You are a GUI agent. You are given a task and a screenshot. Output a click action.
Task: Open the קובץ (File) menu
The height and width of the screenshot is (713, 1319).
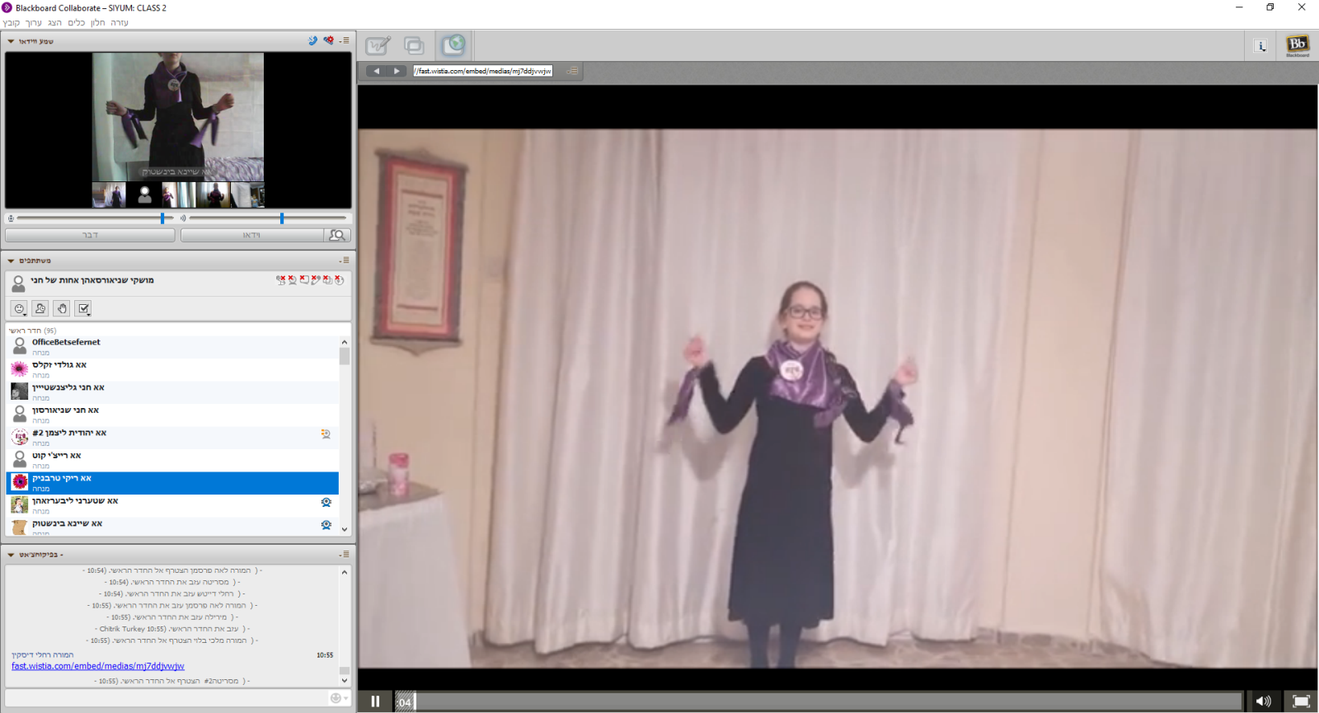12,23
